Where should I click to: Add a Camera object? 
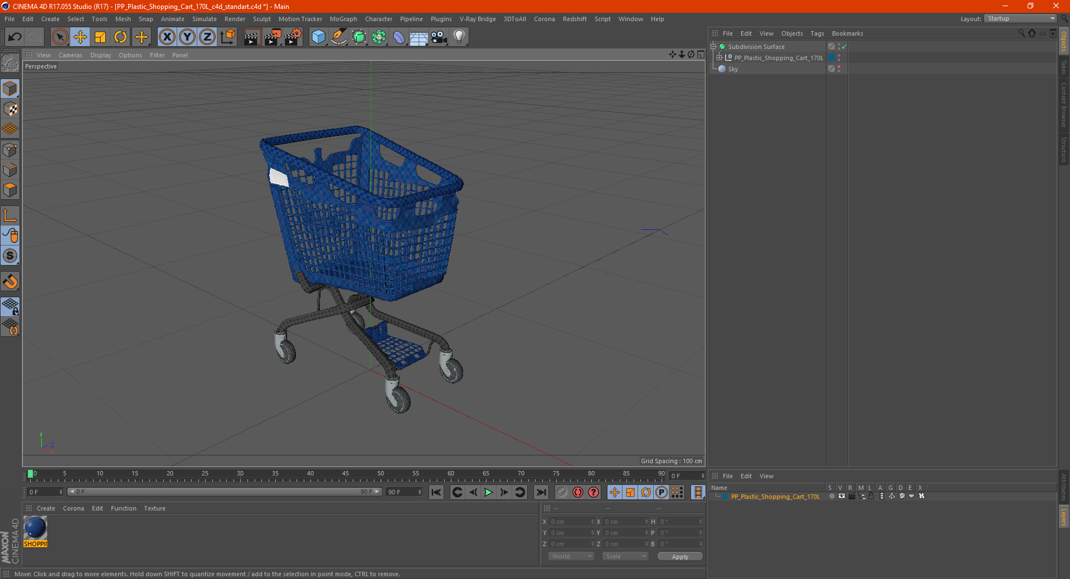[439, 37]
